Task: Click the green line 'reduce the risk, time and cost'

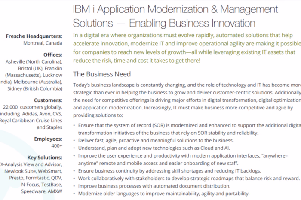Action: 137,61
